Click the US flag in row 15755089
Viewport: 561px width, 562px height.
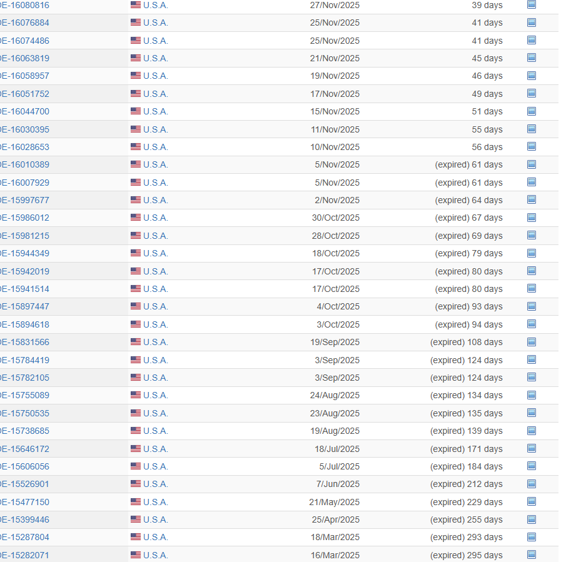click(x=136, y=395)
